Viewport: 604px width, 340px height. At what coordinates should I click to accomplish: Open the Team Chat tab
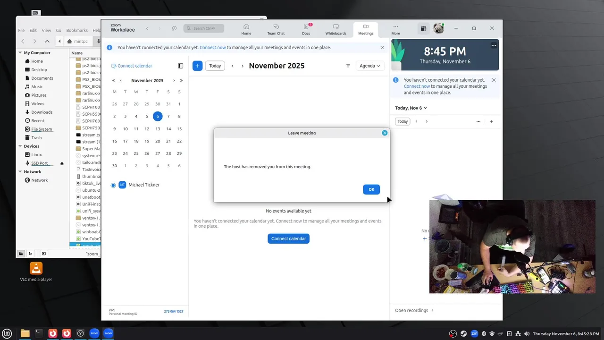tap(276, 29)
